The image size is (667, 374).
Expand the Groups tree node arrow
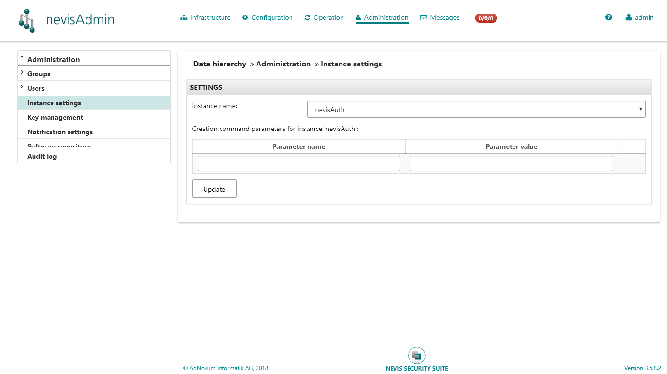pyautogui.click(x=22, y=73)
